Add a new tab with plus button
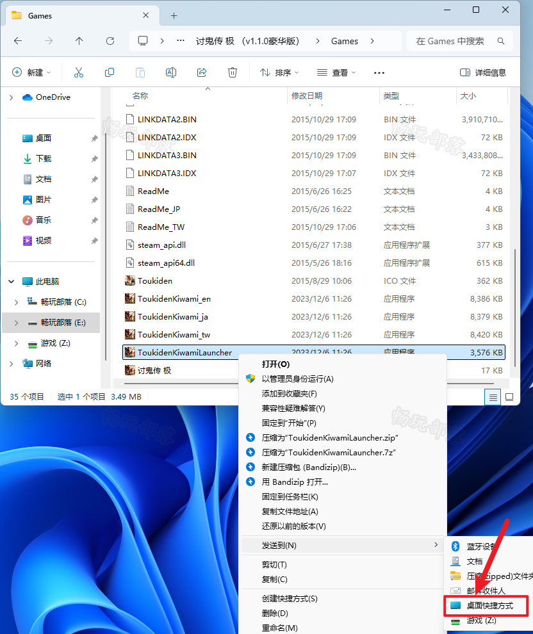Screen dimensions: 533x634 coord(174,16)
